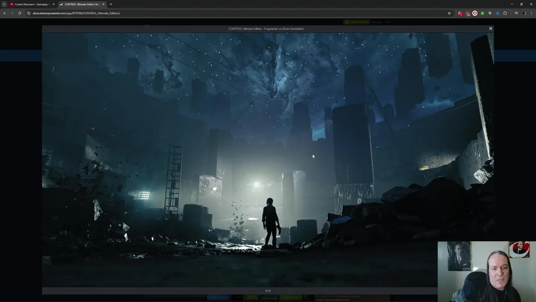
Task: Open the tab search dropdown arrow
Action: pyautogui.click(x=4, y=4)
